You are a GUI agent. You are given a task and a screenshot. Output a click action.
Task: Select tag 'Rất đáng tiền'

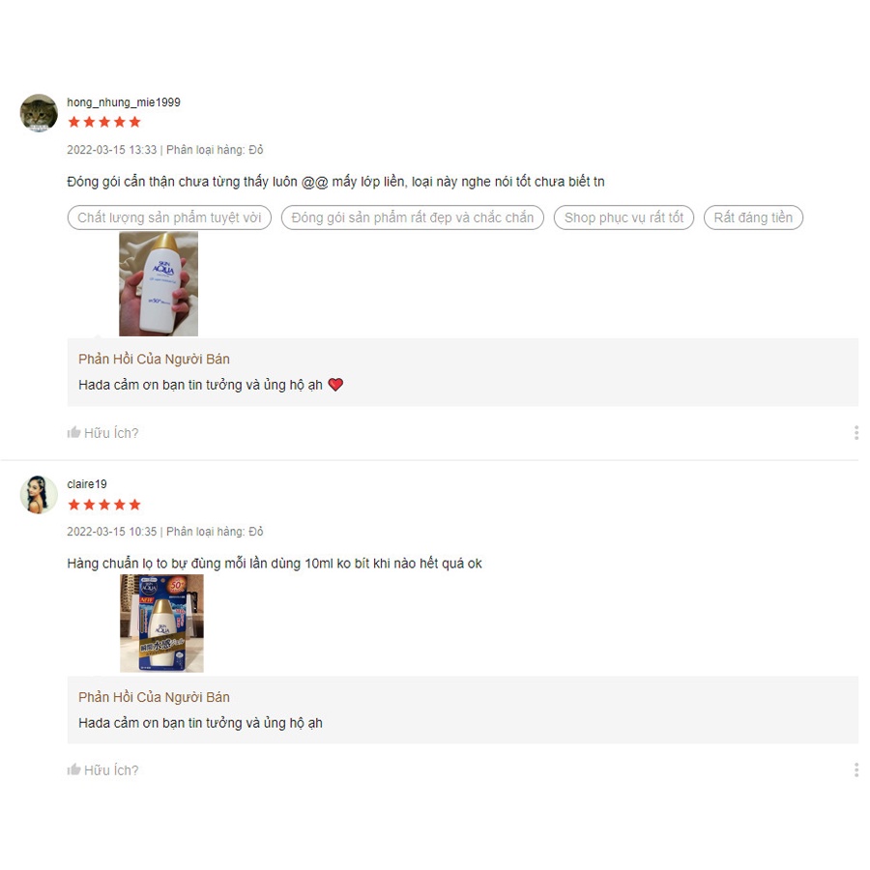tap(753, 217)
